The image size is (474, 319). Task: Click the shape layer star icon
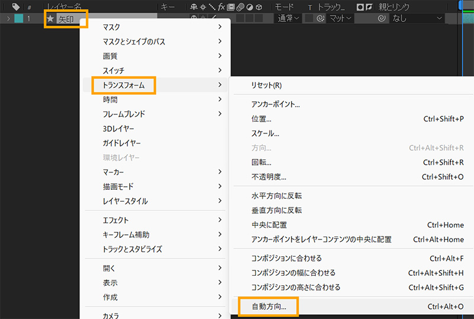point(50,18)
